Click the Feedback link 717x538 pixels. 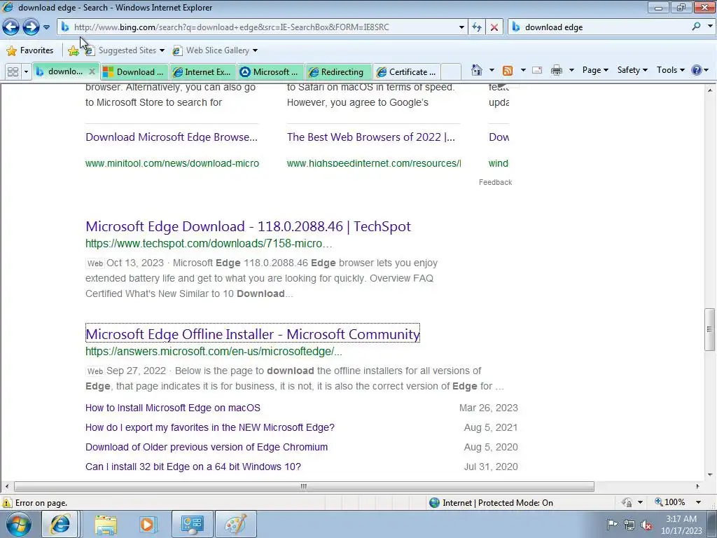(x=495, y=182)
